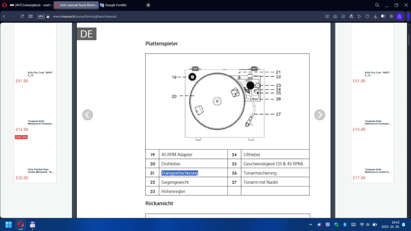Open the tab islands workspace grid icon
This screenshot has height=231, width=411.
point(30,16)
